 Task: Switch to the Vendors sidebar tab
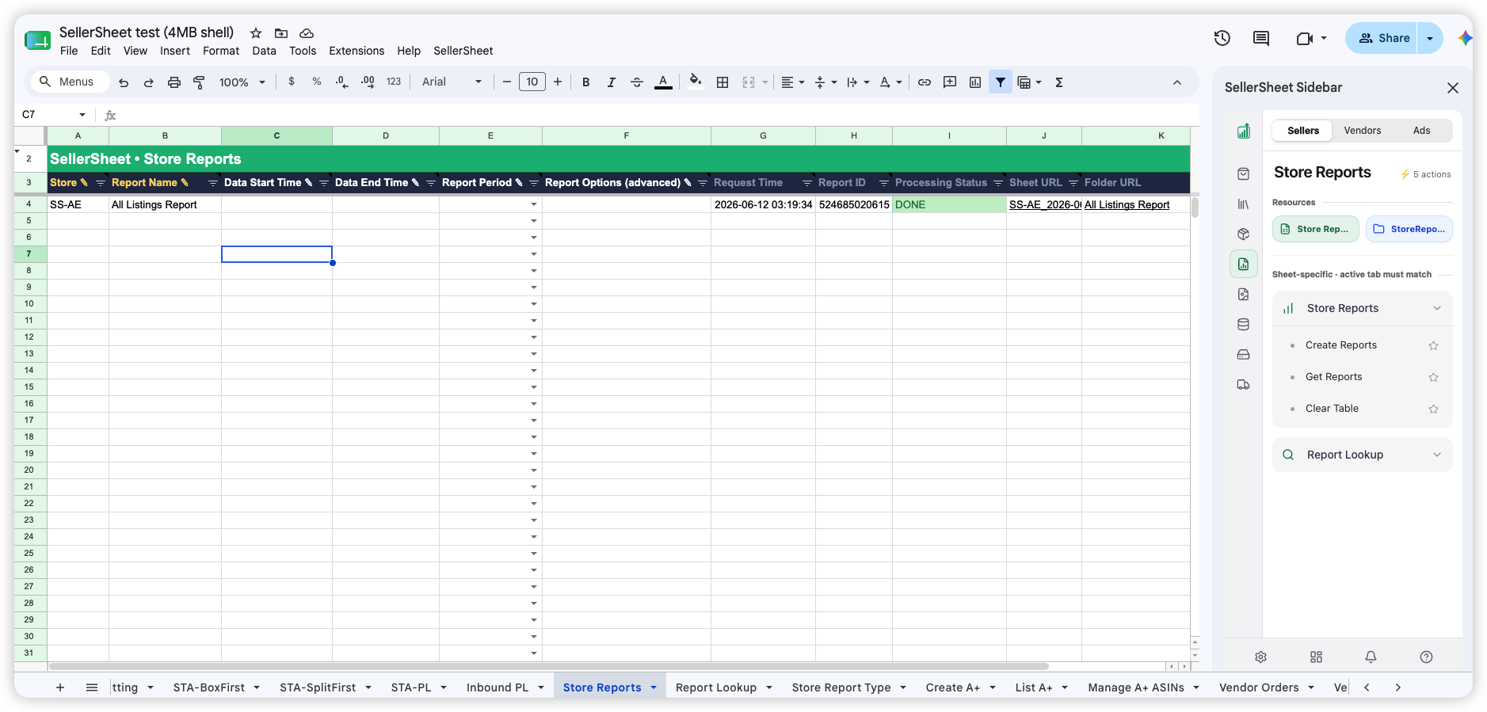click(1363, 131)
